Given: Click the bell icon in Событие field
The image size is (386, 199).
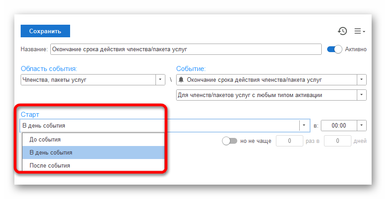Looking at the screenshot, I should (x=181, y=80).
